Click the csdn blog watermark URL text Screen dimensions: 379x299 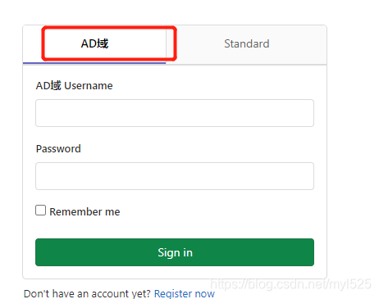pos(290,284)
